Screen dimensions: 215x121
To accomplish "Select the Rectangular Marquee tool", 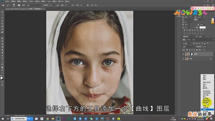I will coord(2,15).
